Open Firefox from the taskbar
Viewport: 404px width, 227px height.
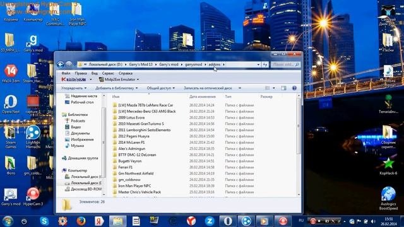coord(81,221)
